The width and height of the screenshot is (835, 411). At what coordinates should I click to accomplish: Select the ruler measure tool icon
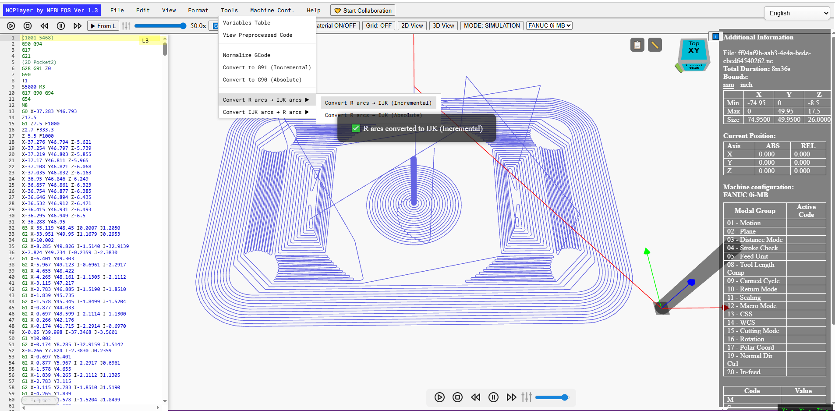coord(655,45)
